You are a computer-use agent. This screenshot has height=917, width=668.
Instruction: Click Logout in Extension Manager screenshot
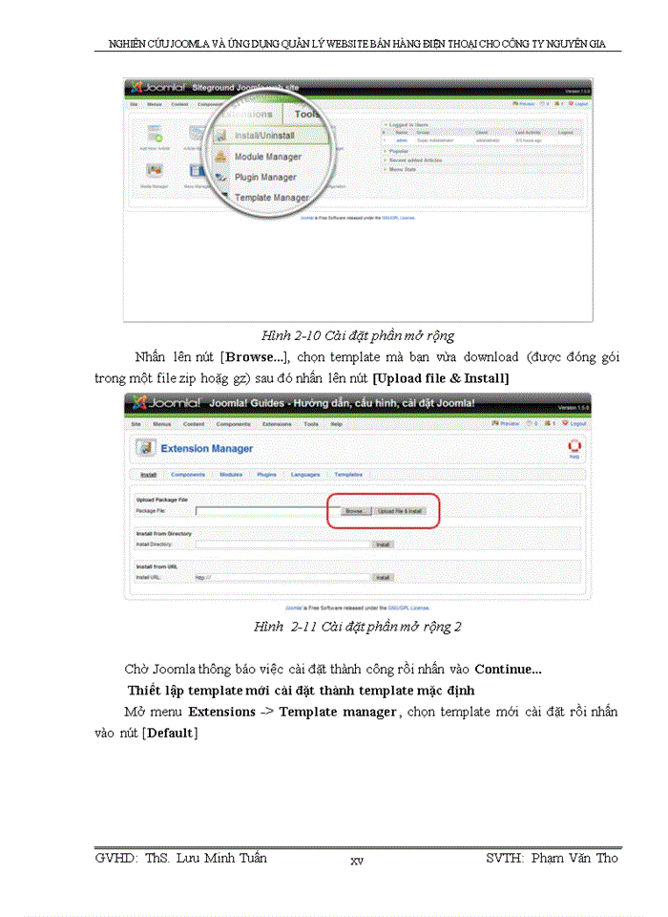[574, 423]
